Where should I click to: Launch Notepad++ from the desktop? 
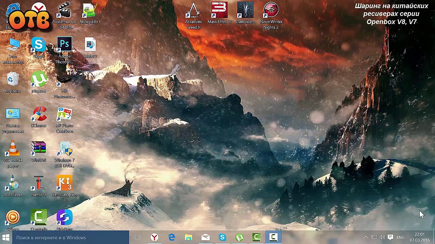coord(90,14)
